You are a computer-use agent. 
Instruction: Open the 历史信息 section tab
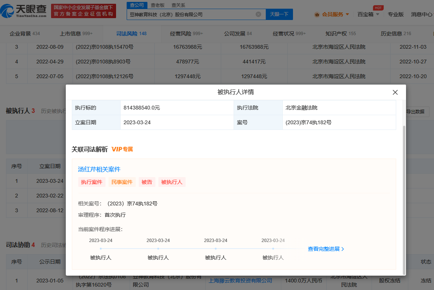pos(396,34)
